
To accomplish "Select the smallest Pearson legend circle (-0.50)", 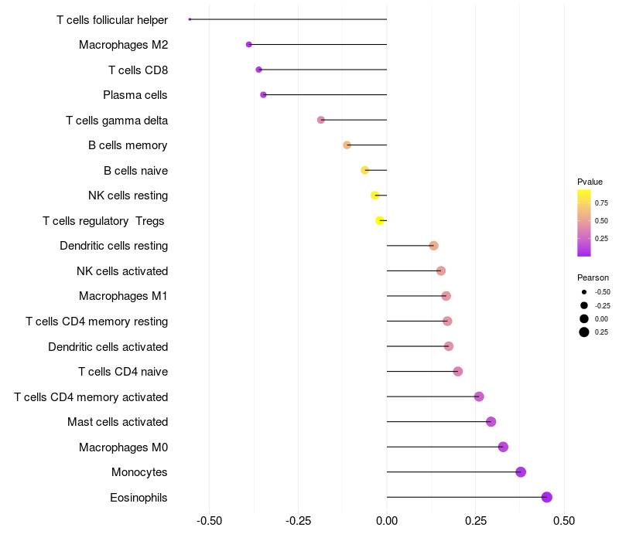I will [584, 292].
